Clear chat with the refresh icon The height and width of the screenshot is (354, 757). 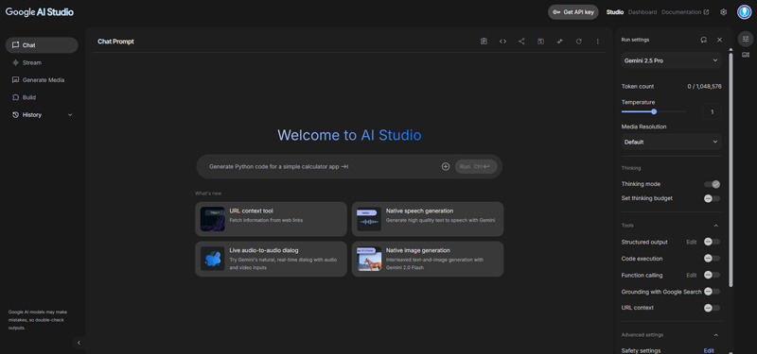(x=578, y=42)
